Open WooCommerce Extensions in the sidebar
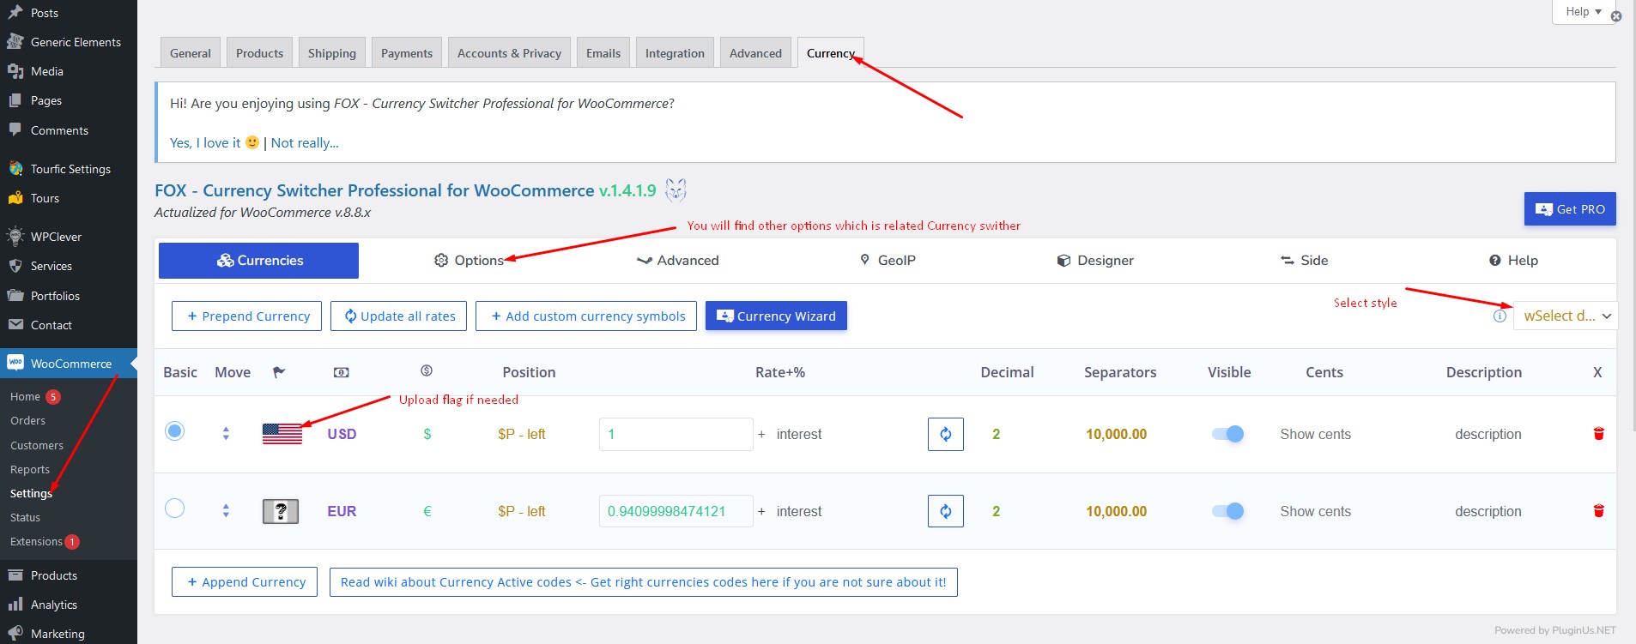The image size is (1636, 644). (x=36, y=541)
